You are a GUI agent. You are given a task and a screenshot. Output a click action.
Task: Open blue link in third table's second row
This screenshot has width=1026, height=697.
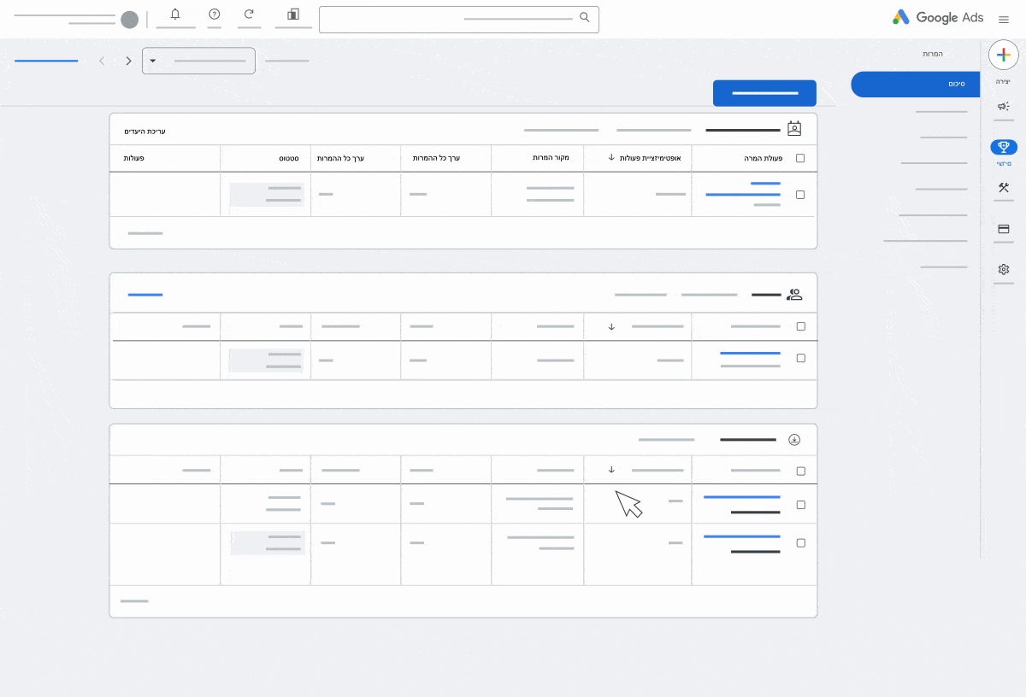(742, 536)
